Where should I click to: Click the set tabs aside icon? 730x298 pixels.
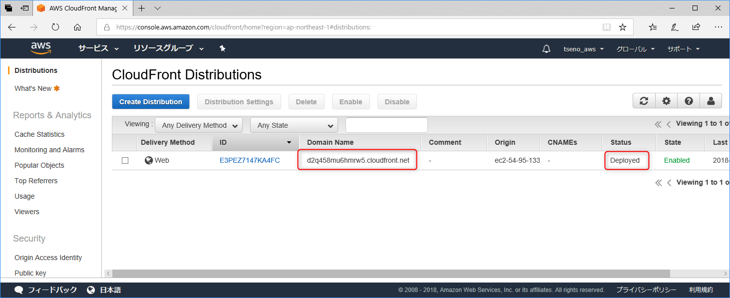tap(24, 8)
